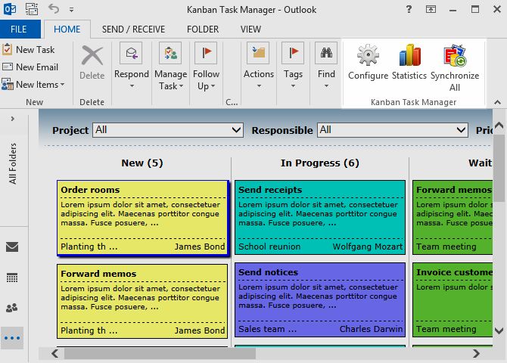The width and height of the screenshot is (507, 363).
Task: Open the Actions folder icon
Action: [258, 53]
